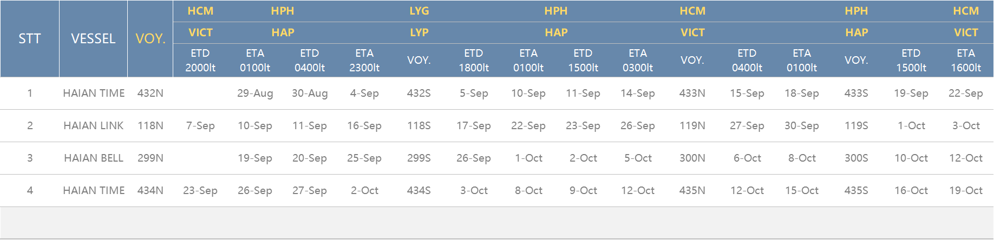
Task: Click HAIAN LINK vessel name
Action: tap(93, 125)
